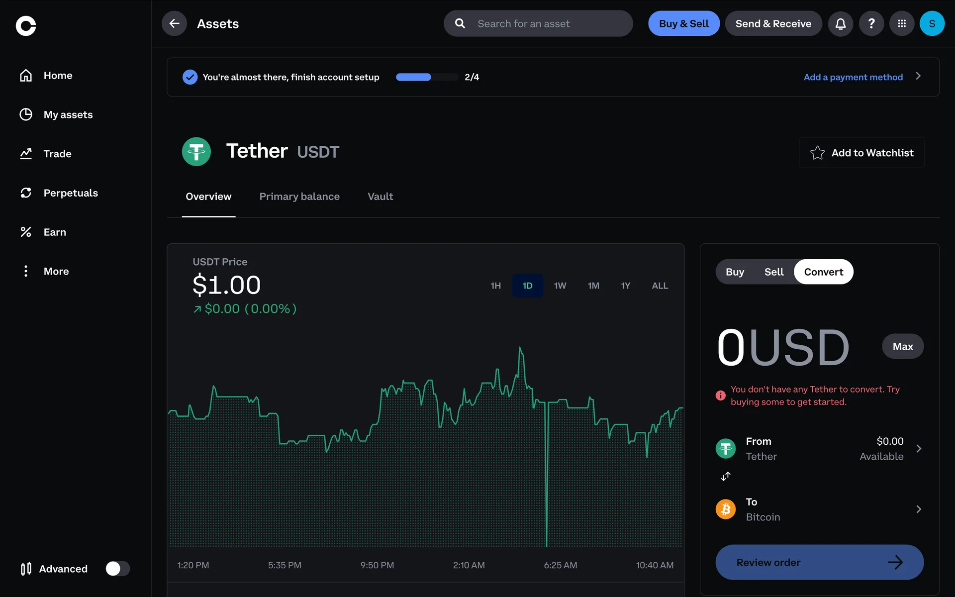Click the Add to Watchlist star
The width and height of the screenshot is (955, 597).
pyautogui.click(x=817, y=153)
